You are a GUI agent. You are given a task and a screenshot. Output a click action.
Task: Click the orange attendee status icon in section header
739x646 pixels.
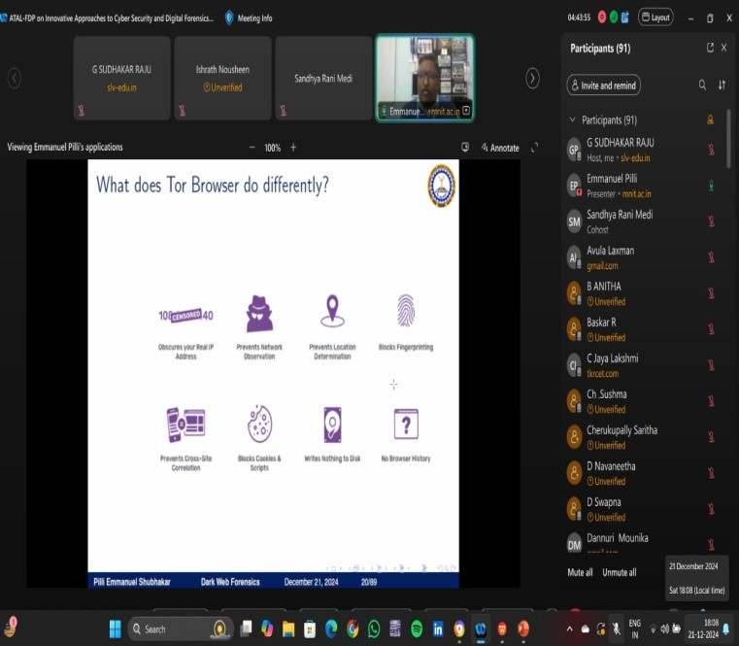click(x=710, y=119)
